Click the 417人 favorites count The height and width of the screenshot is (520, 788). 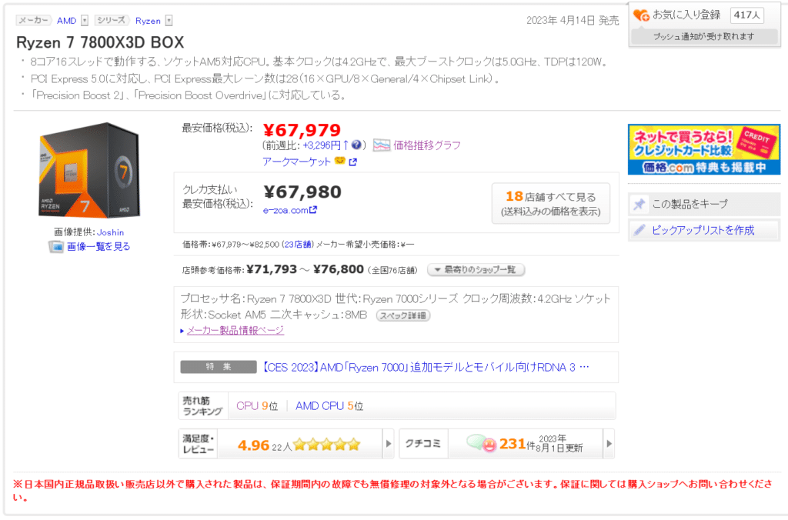tap(746, 15)
